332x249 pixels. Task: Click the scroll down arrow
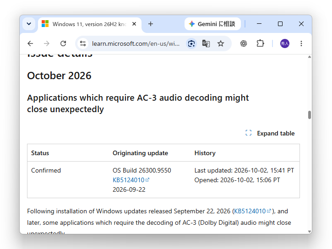(x=310, y=232)
